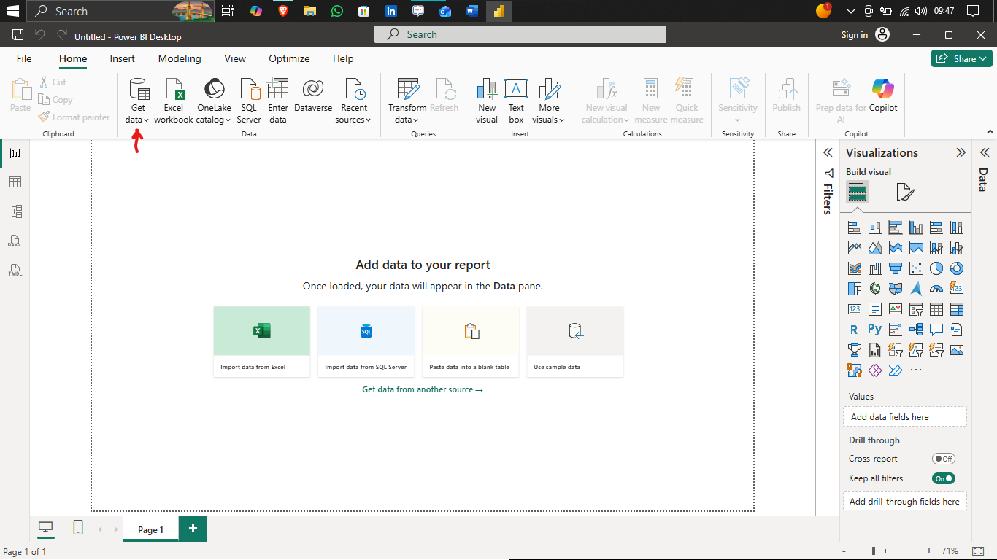Click the Power BI title bar search box
This screenshot has width=997, height=560.
click(520, 34)
